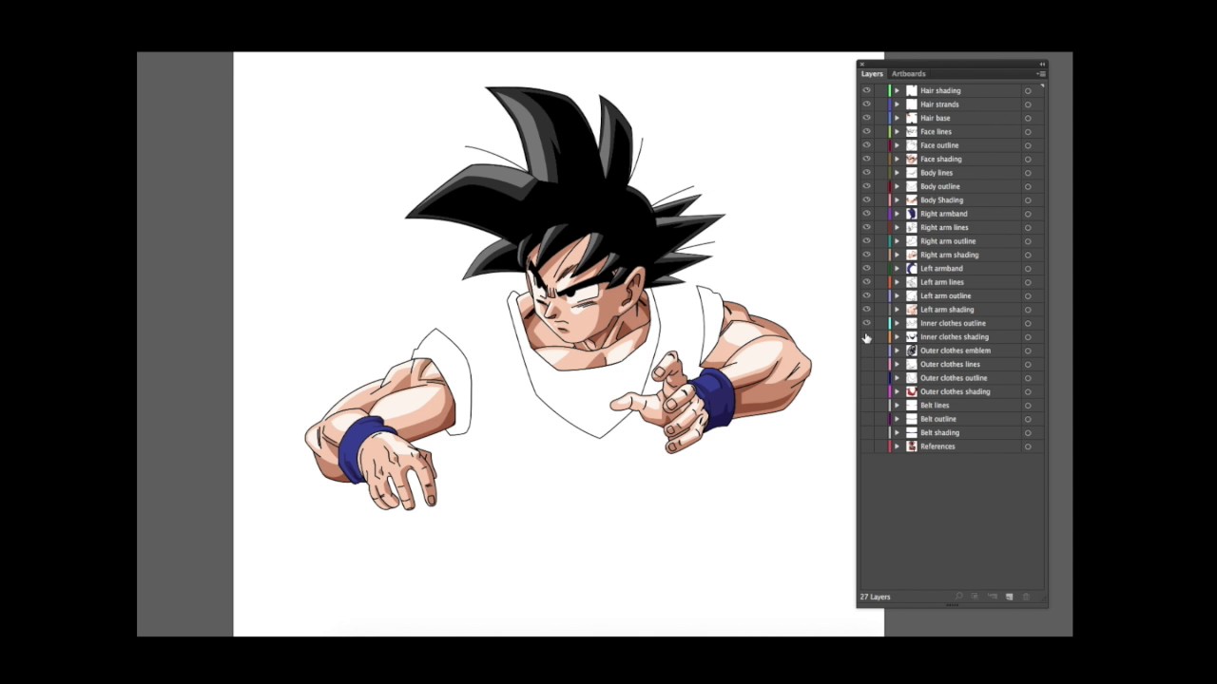Screen dimensions: 1217x684
Task: Click target circle of Body Shading layer
Action: [1028, 200]
